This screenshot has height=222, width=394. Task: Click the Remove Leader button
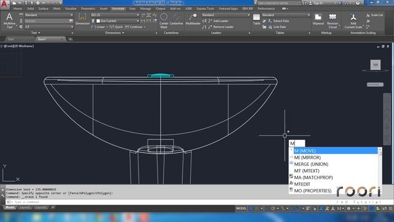[x=220, y=27]
